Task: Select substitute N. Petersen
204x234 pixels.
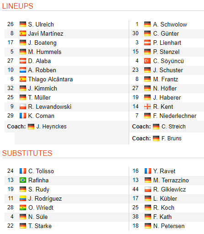Action: [169, 226]
